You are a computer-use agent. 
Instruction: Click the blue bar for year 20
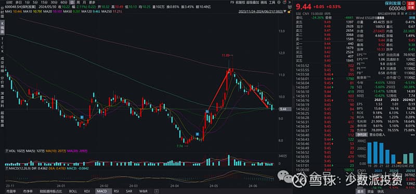click(375, 153)
